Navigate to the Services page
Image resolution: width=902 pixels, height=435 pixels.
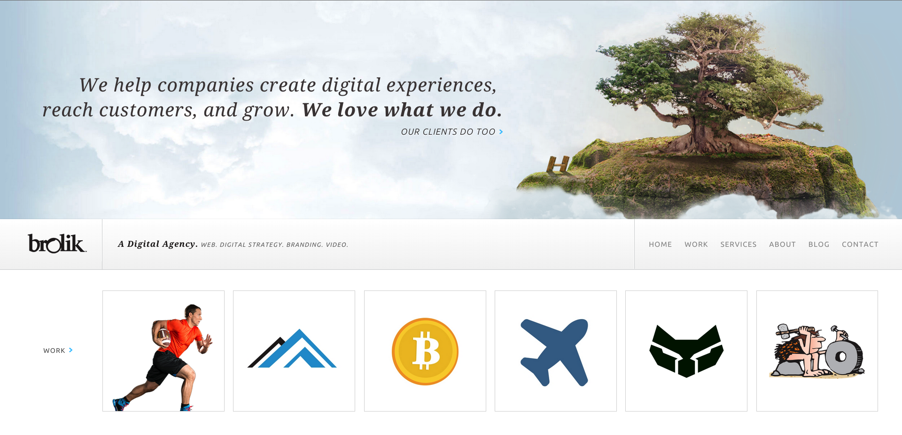(x=738, y=244)
